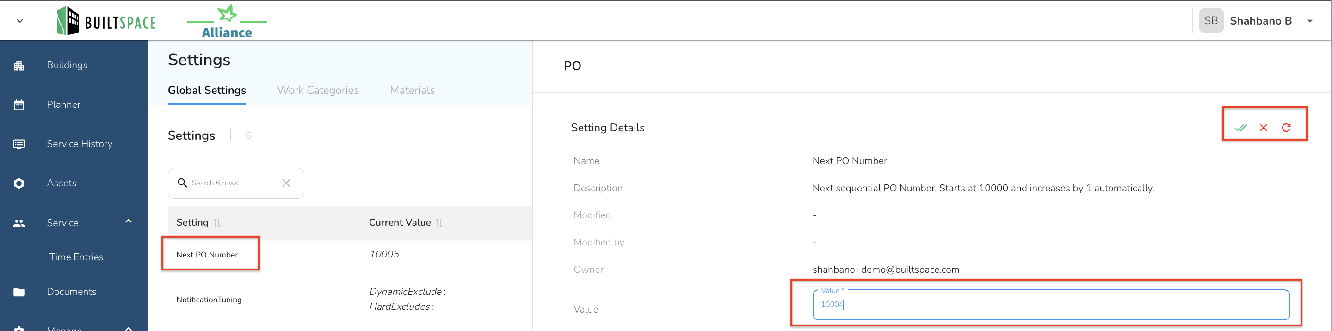Sort by the Current Value column
Viewport: 1332px width, 331px height.
point(406,222)
